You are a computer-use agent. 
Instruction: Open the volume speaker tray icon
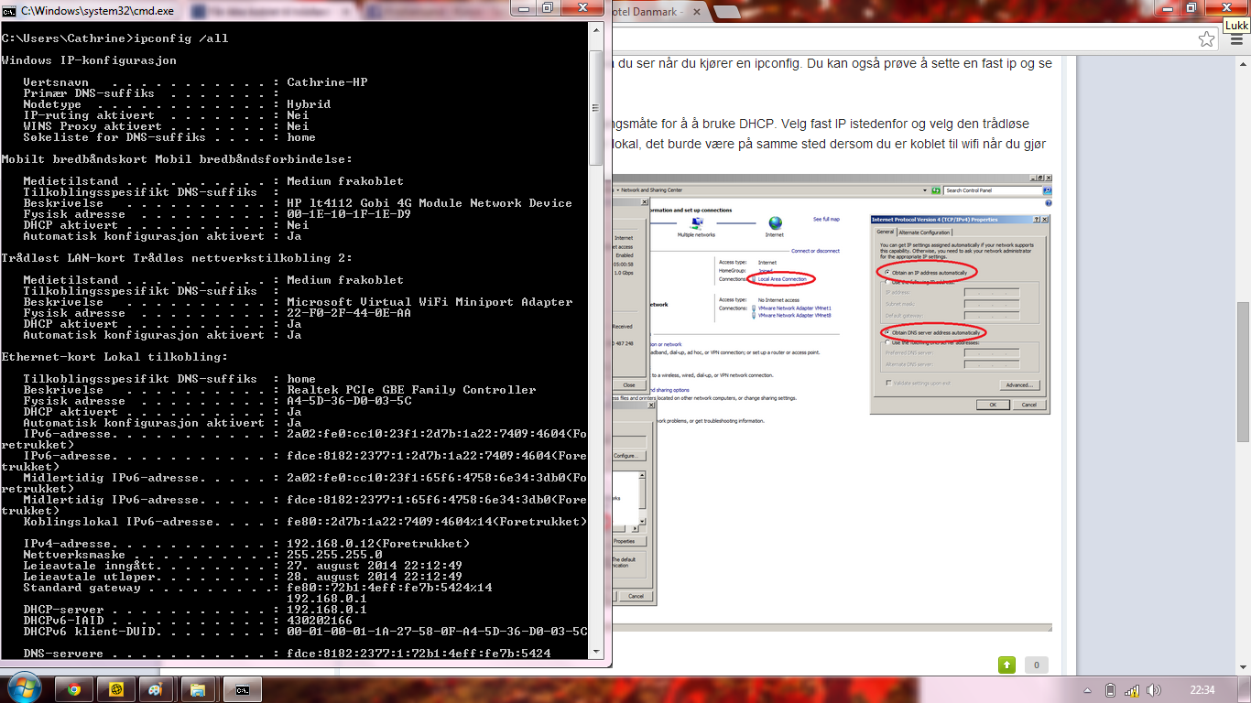(x=1154, y=690)
